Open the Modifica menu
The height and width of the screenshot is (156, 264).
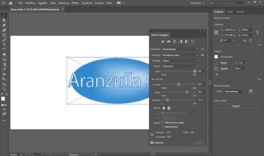pos(30,3)
